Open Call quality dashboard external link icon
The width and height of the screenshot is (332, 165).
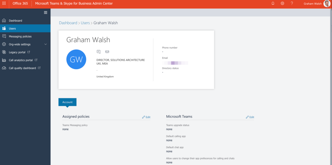(x=39, y=68)
